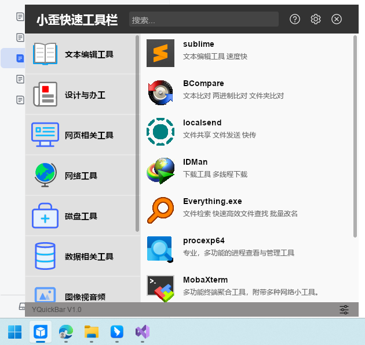Screen dimensions: 365x345
Task: Click the procexp64 entry title
Action: click(x=204, y=240)
